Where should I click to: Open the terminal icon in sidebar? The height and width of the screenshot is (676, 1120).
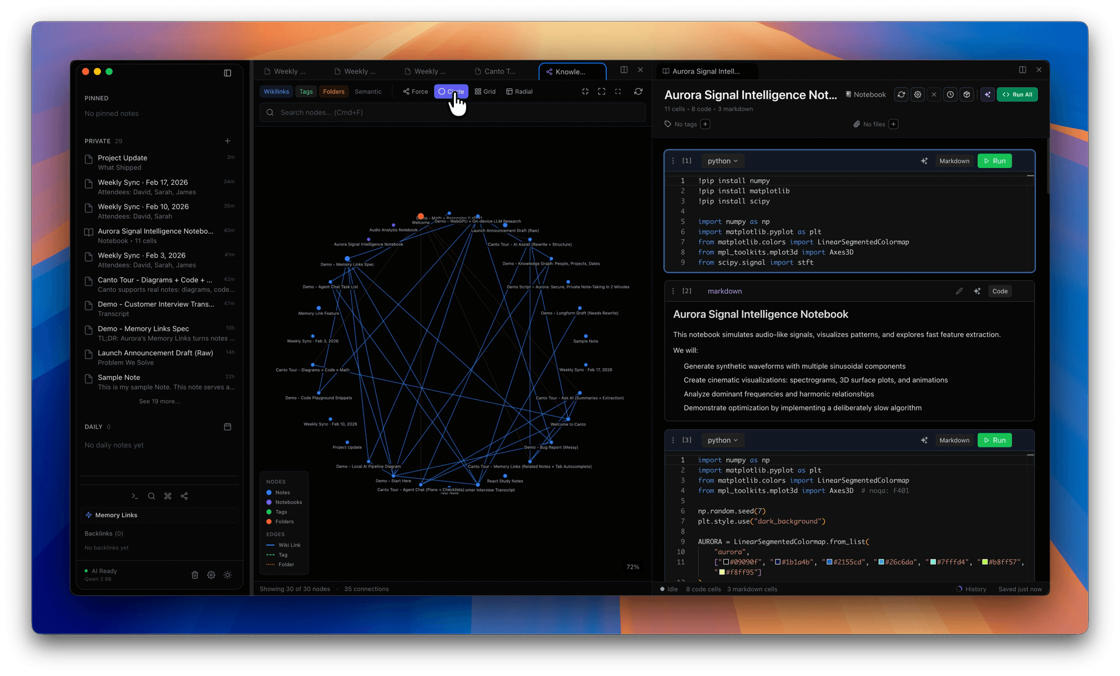(135, 496)
